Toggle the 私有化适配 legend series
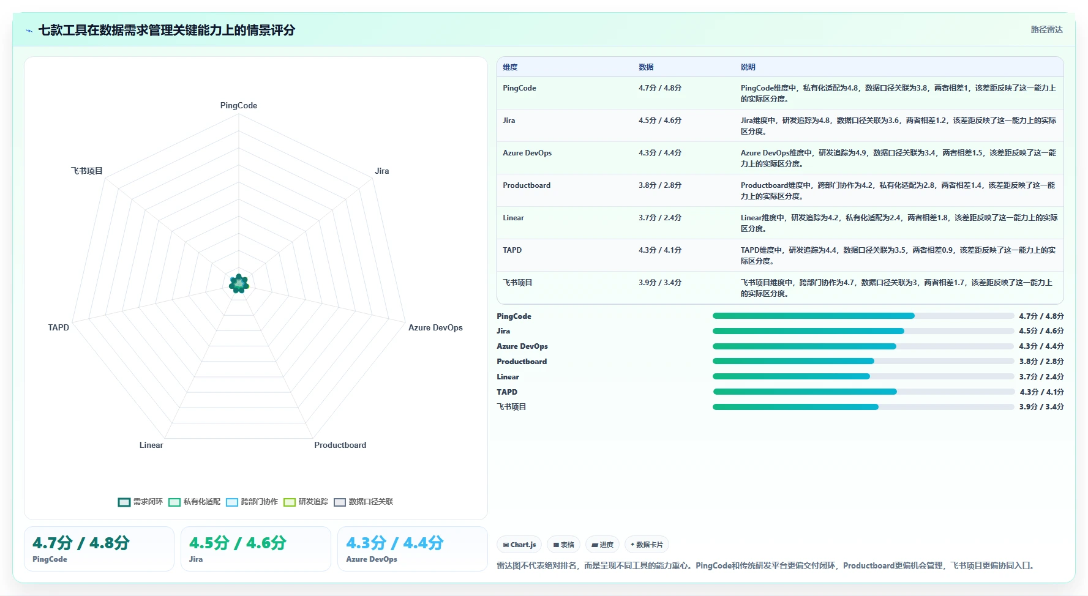 click(194, 502)
